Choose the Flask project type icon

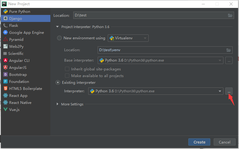tap(5, 26)
